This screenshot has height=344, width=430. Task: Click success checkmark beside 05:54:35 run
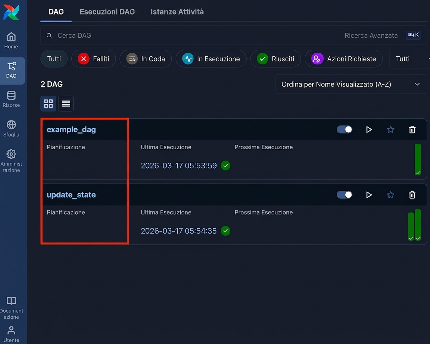[x=225, y=231]
